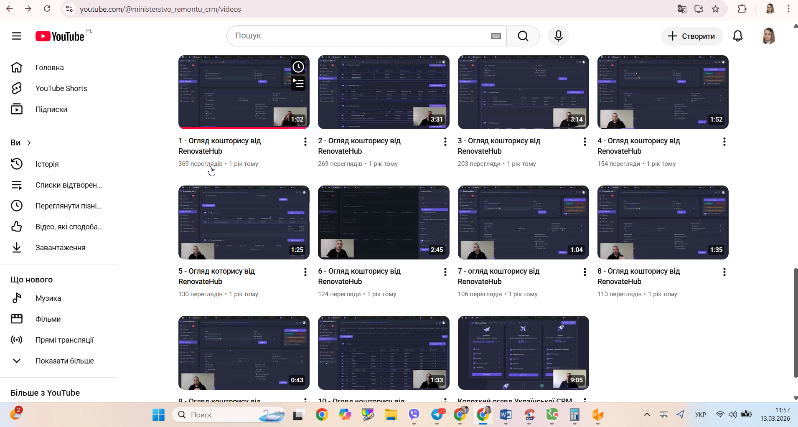The width and height of the screenshot is (798, 427).
Task: Reload the current page
Action: [x=47, y=9]
